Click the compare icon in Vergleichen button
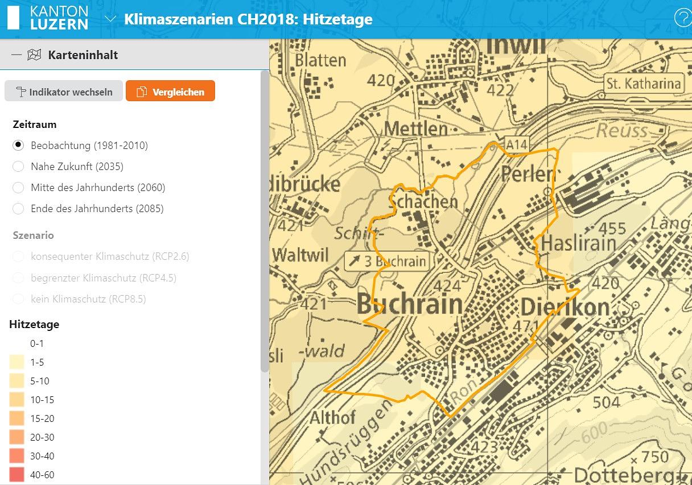The image size is (692, 485). [x=142, y=92]
